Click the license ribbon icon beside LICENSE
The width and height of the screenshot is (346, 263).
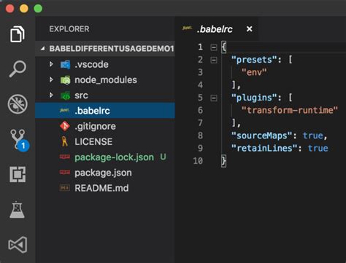[x=64, y=141]
